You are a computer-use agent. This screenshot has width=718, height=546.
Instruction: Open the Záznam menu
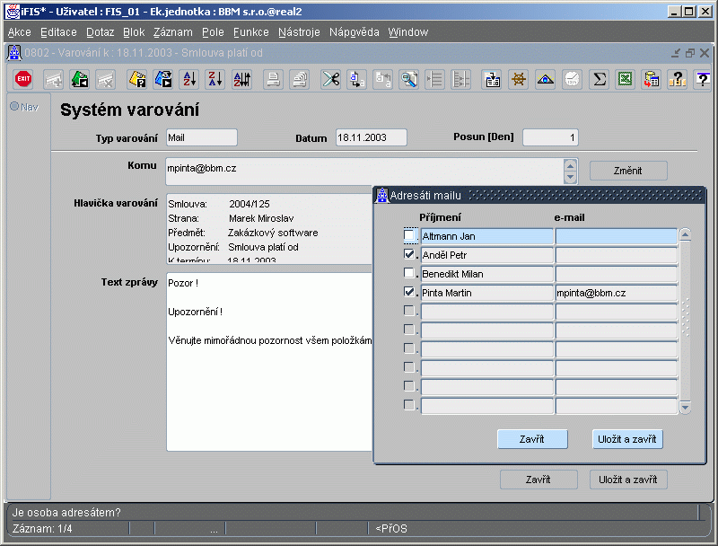coord(173,32)
